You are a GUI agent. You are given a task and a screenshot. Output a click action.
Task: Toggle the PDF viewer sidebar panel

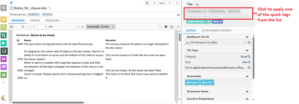pyautogui.click(x=12, y=27)
